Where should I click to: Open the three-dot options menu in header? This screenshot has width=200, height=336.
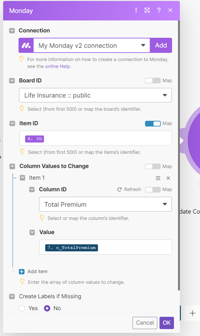(x=136, y=10)
